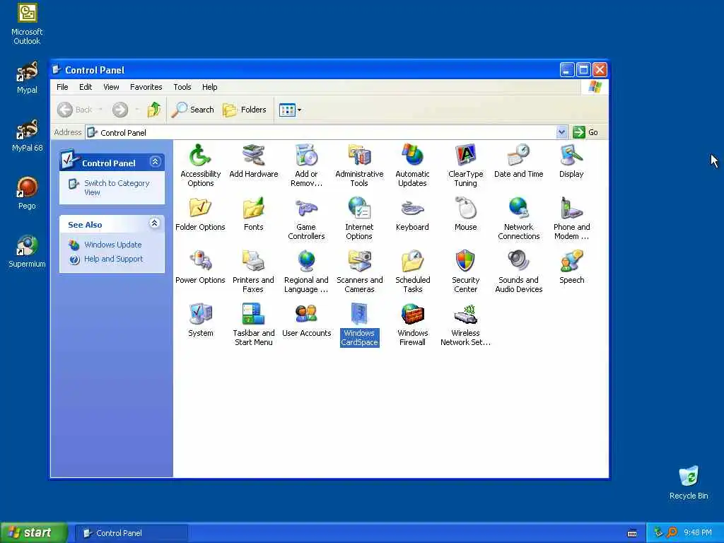This screenshot has height=543, width=724.
Task: Open Network Connections icon
Action: (x=518, y=218)
